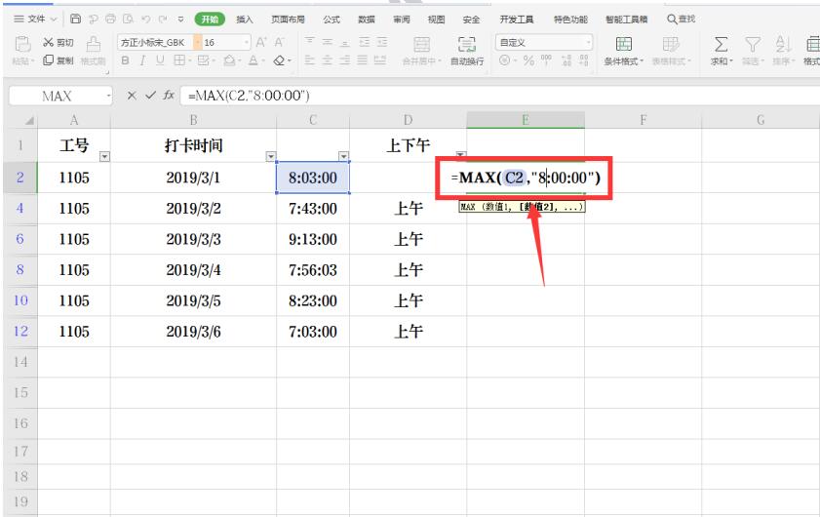The width and height of the screenshot is (820, 517).
Task: Expand the quick access toolbar customize arrow
Action: (x=181, y=20)
